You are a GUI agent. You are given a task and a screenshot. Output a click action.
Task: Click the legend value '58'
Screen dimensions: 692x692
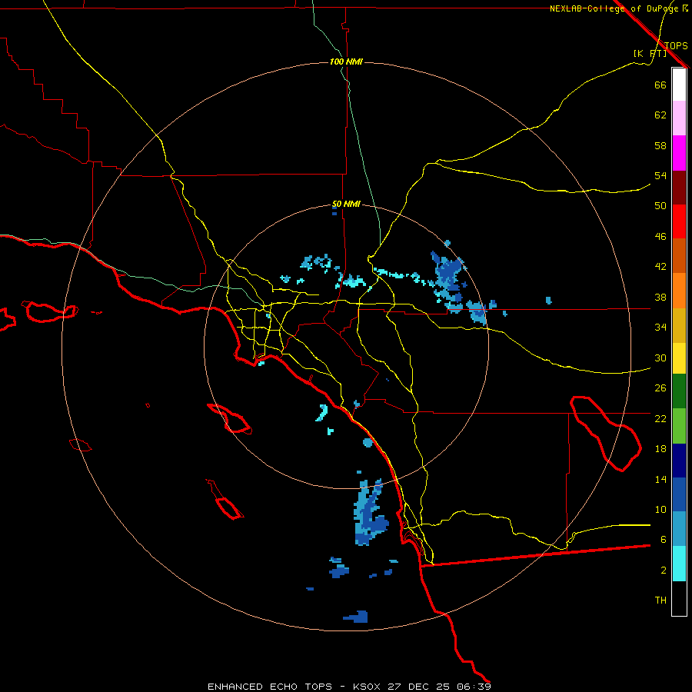click(x=660, y=145)
